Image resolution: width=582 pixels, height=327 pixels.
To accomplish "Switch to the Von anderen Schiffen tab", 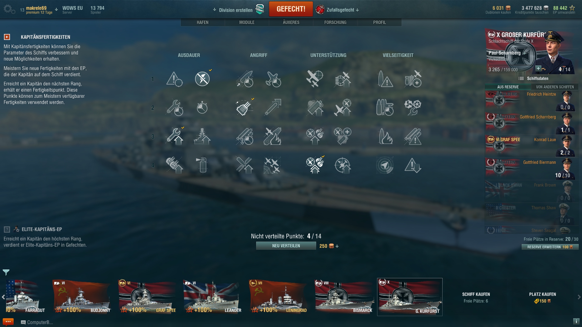I will click(x=555, y=87).
